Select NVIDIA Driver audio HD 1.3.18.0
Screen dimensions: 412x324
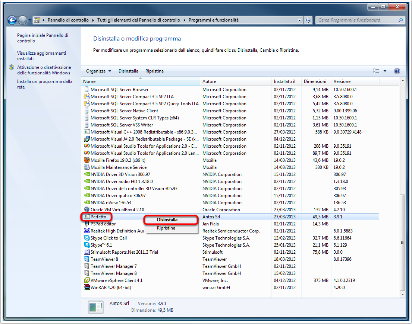coord(230,181)
